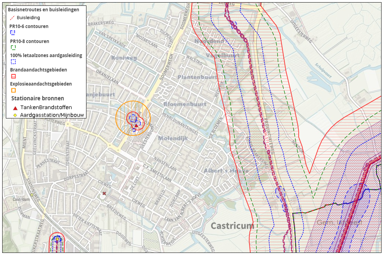Select the red fuel station triangle on the map

tap(136, 126)
